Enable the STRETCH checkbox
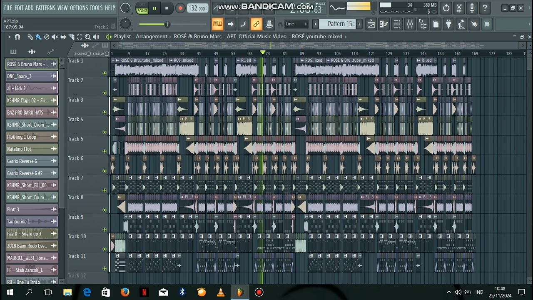Screen dimensions: 533x300 point(107,54)
